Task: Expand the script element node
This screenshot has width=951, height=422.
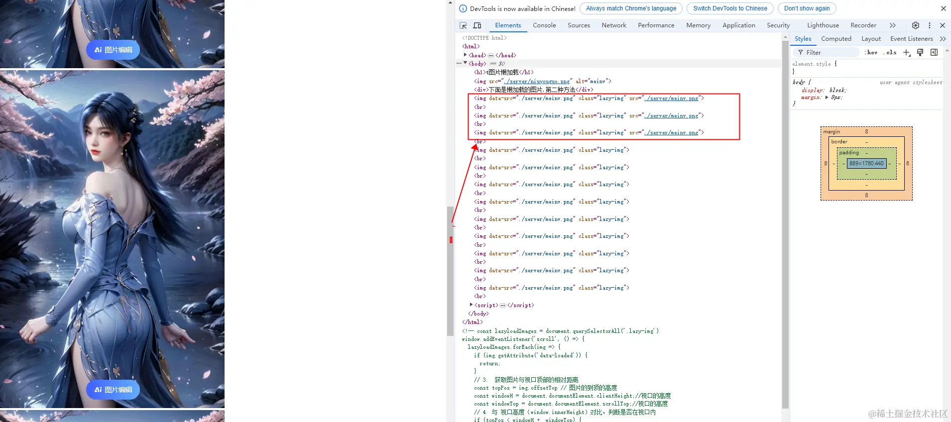Action: click(x=472, y=305)
